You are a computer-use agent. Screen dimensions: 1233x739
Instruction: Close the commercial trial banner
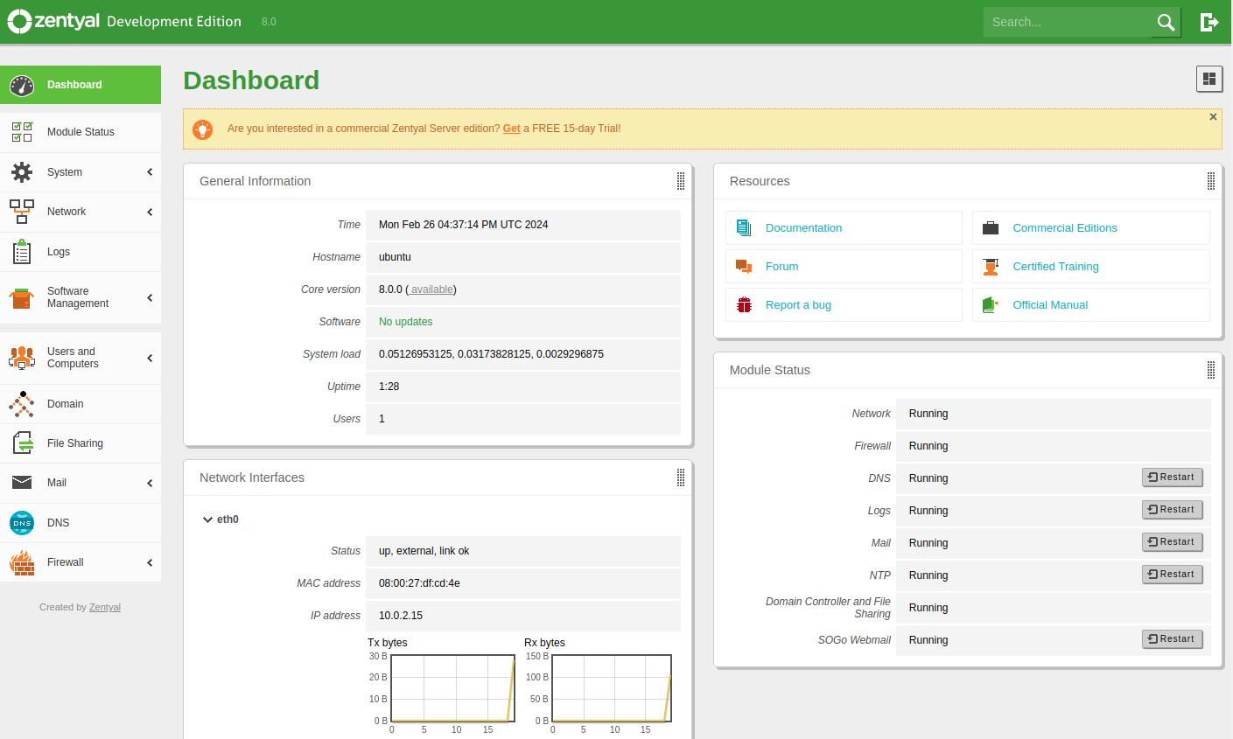tap(1213, 117)
